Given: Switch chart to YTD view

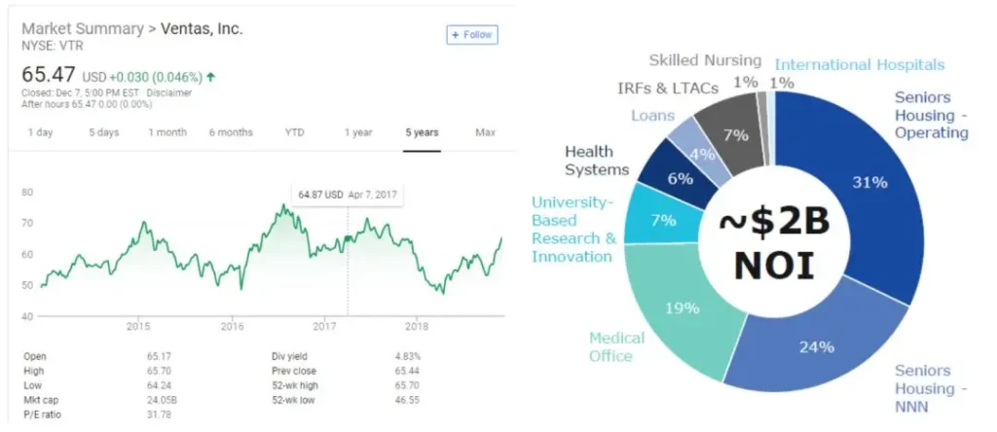Looking at the screenshot, I should [294, 132].
